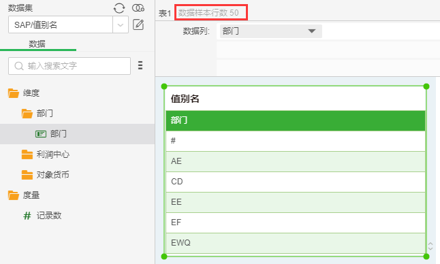Click the 输入搜索文字 search field
Image resolution: width=440 pixels, height=264 pixels.
[x=69, y=66]
